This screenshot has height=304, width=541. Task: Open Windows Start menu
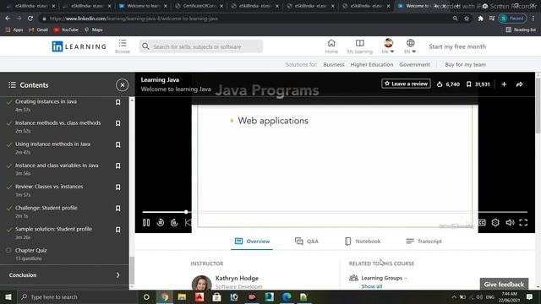click(x=8, y=296)
